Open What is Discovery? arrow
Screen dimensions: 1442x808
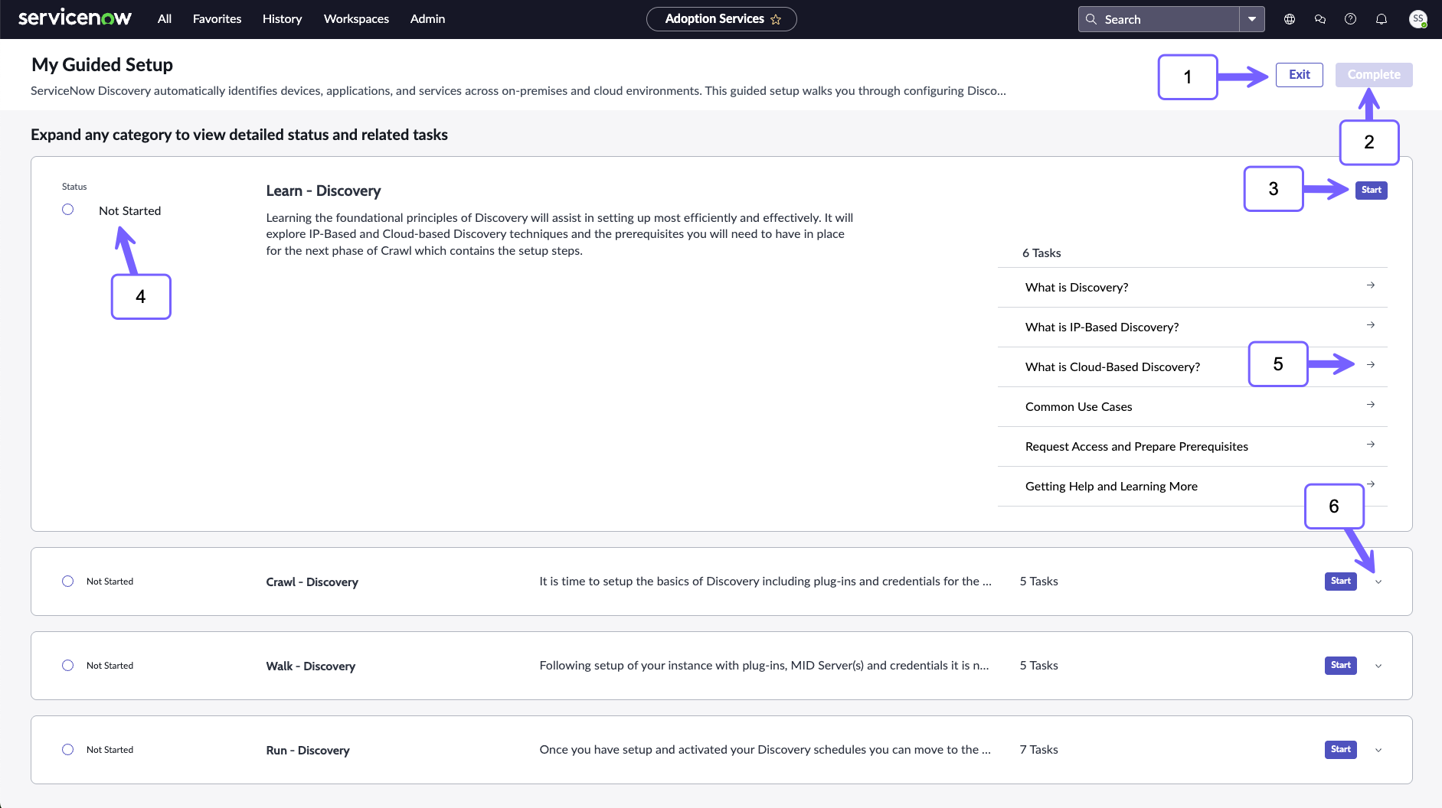tap(1371, 285)
